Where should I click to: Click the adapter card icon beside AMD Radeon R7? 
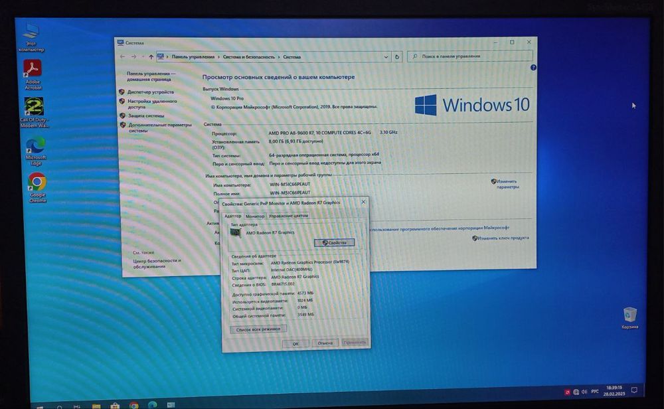[x=236, y=233]
